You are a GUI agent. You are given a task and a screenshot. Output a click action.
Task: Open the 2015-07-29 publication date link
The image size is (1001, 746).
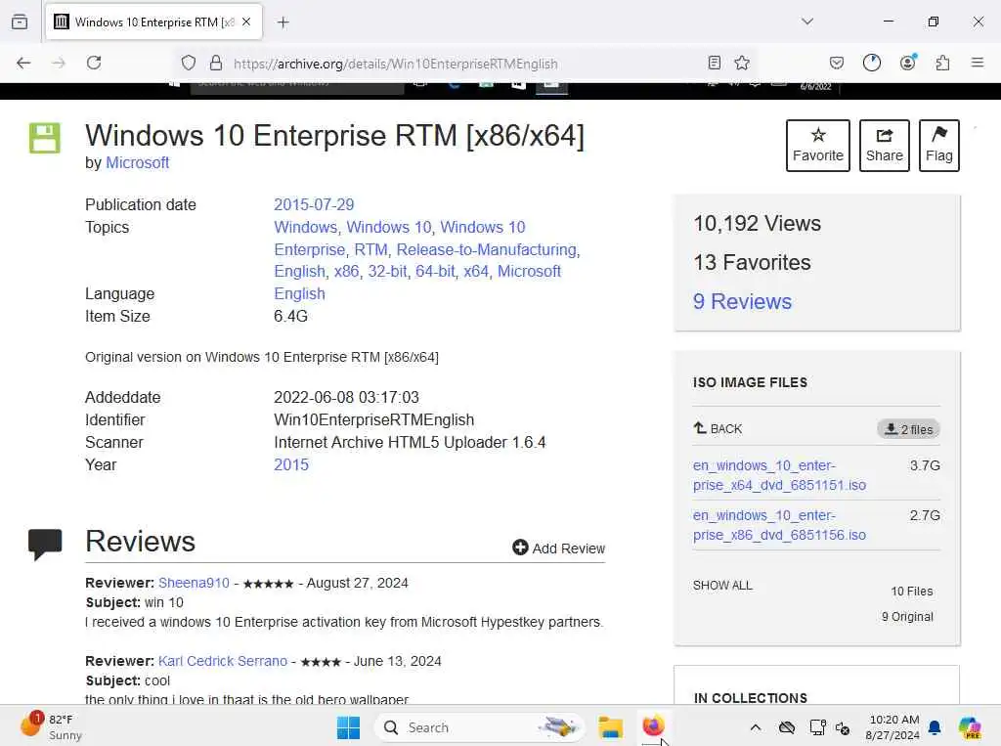point(314,205)
